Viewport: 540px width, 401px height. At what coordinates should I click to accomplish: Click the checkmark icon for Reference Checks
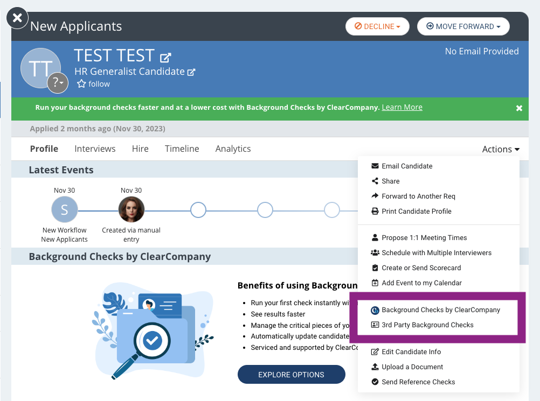(x=375, y=382)
